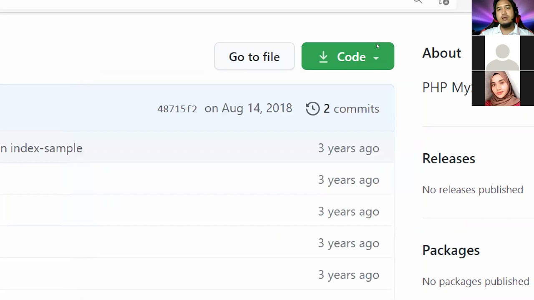Click the PHP My description text

(446, 87)
